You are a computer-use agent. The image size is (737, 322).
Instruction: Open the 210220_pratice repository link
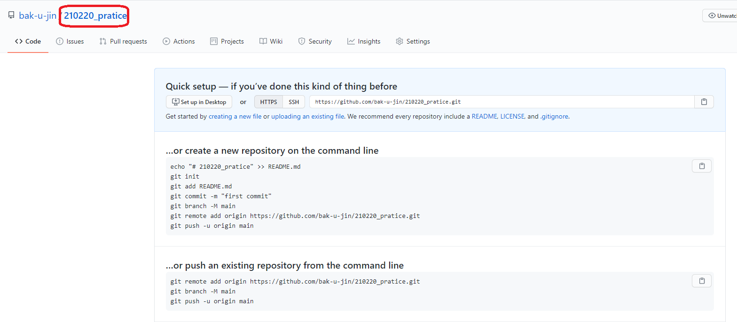95,15
